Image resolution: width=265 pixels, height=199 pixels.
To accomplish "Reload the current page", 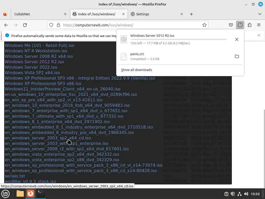I will coord(25,25).
